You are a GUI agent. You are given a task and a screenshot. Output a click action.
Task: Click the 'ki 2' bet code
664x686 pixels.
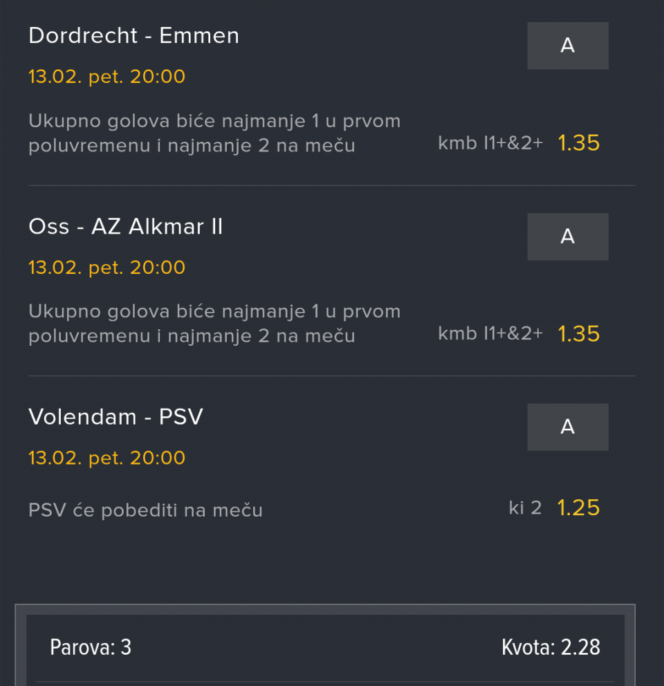[x=525, y=508]
